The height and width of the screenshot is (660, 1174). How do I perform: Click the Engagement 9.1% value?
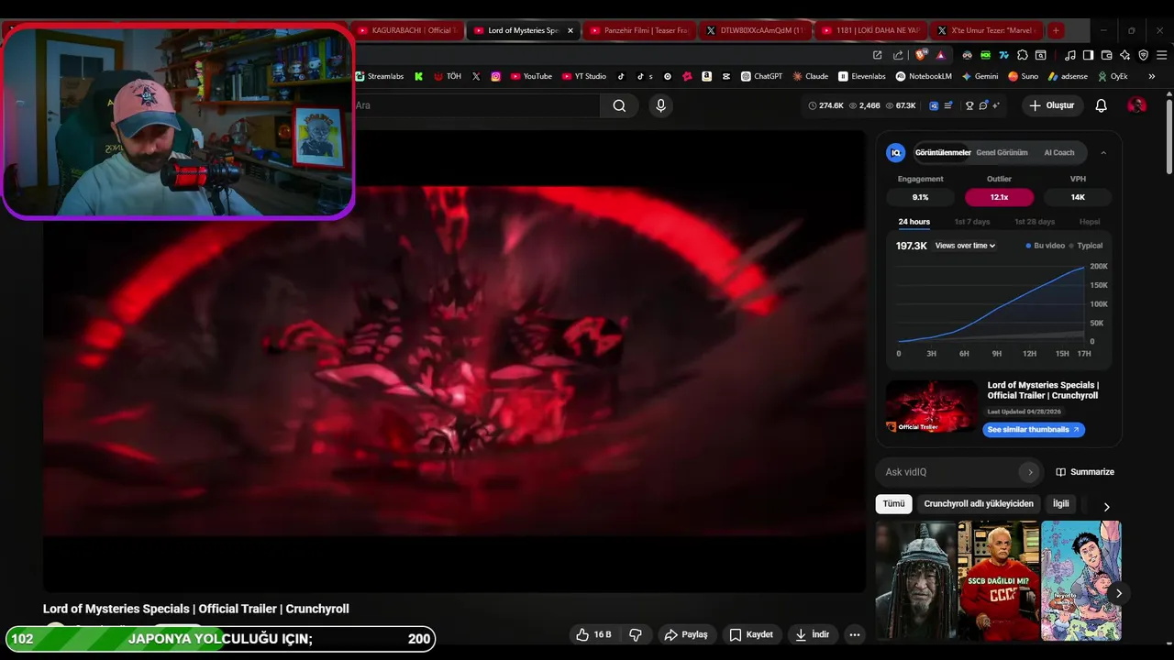point(920,197)
